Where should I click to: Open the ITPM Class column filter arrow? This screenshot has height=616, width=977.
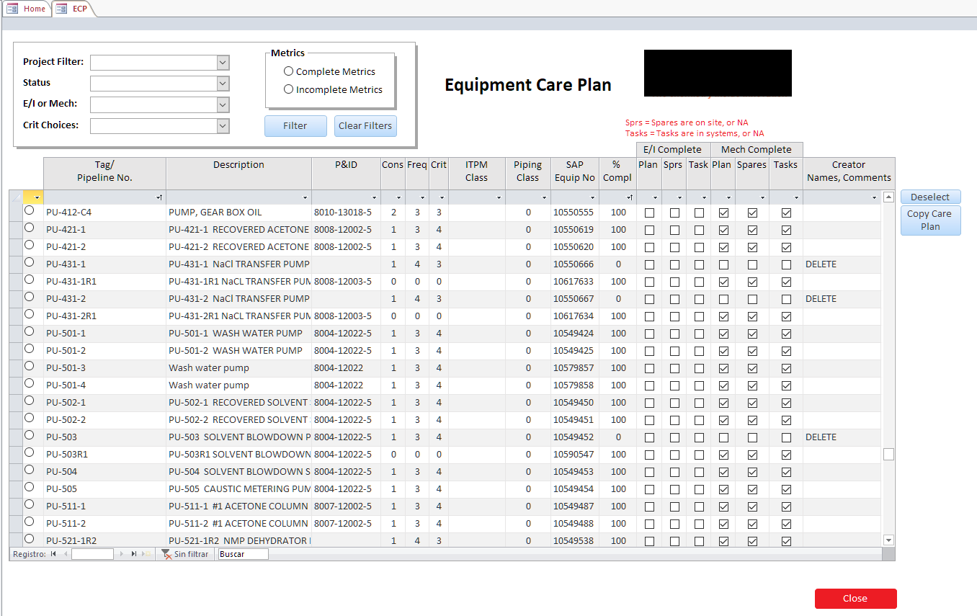[x=499, y=197]
